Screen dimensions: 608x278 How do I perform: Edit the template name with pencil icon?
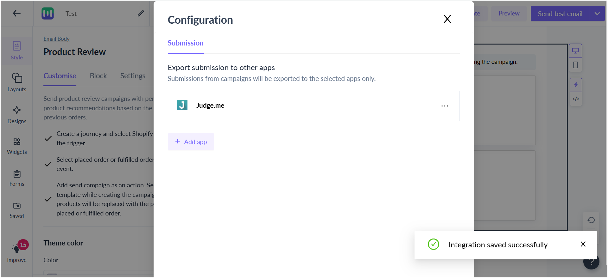click(141, 13)
